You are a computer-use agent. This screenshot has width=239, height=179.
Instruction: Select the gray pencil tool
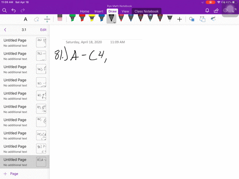point(170,18)
